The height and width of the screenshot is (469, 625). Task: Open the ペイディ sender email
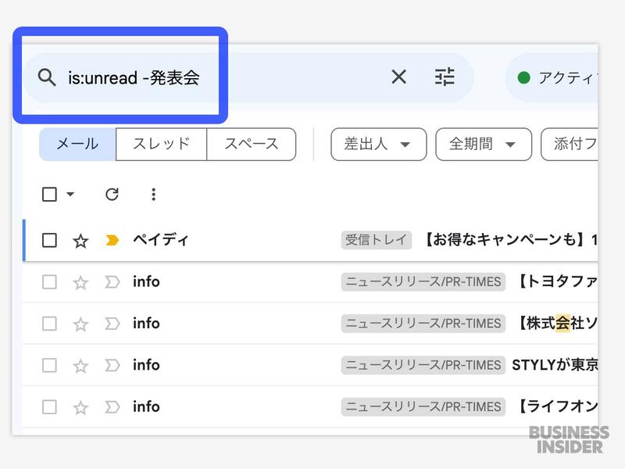click(160, 240)
